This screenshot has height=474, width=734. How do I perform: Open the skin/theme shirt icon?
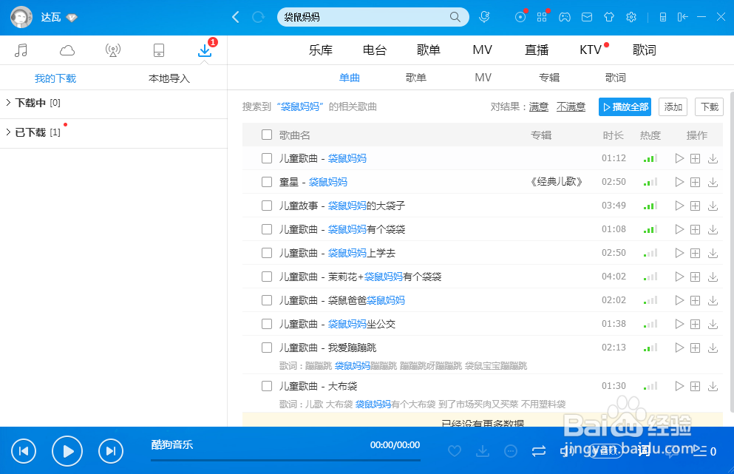point(608,16)
